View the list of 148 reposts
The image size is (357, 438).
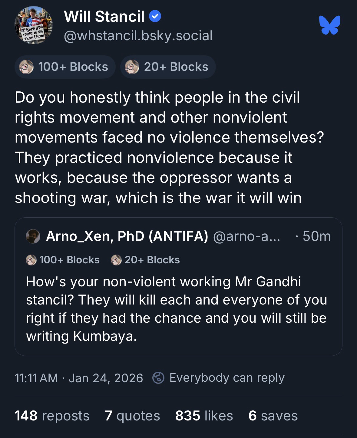[x=52, y=416]
